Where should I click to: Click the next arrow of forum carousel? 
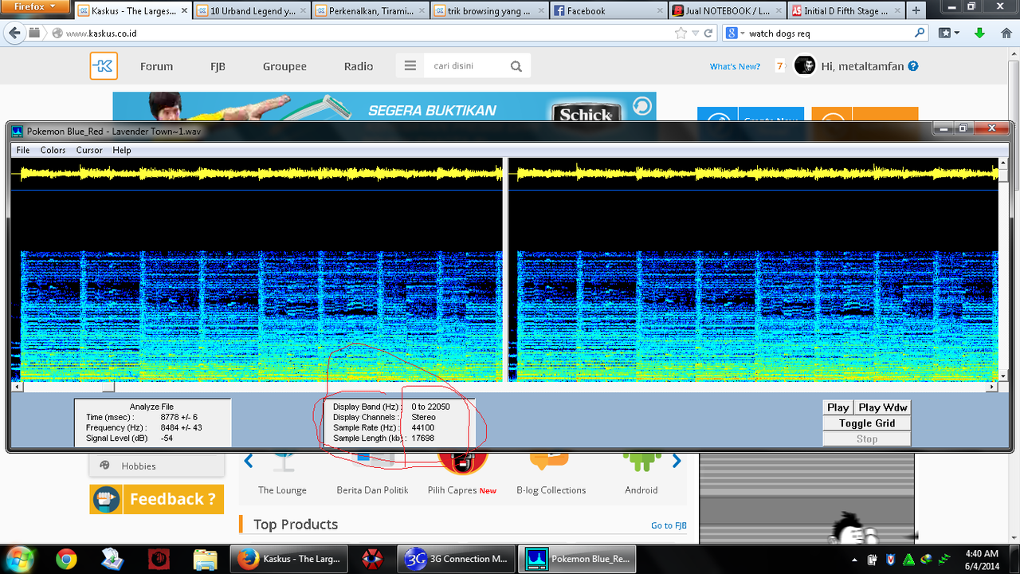[x=676, y=461]
